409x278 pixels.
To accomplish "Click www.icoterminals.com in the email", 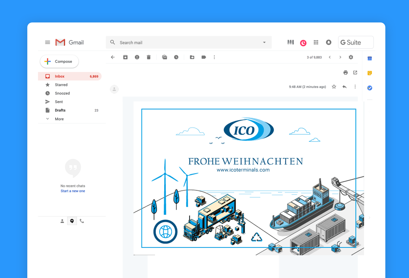I will pos(243,170).
